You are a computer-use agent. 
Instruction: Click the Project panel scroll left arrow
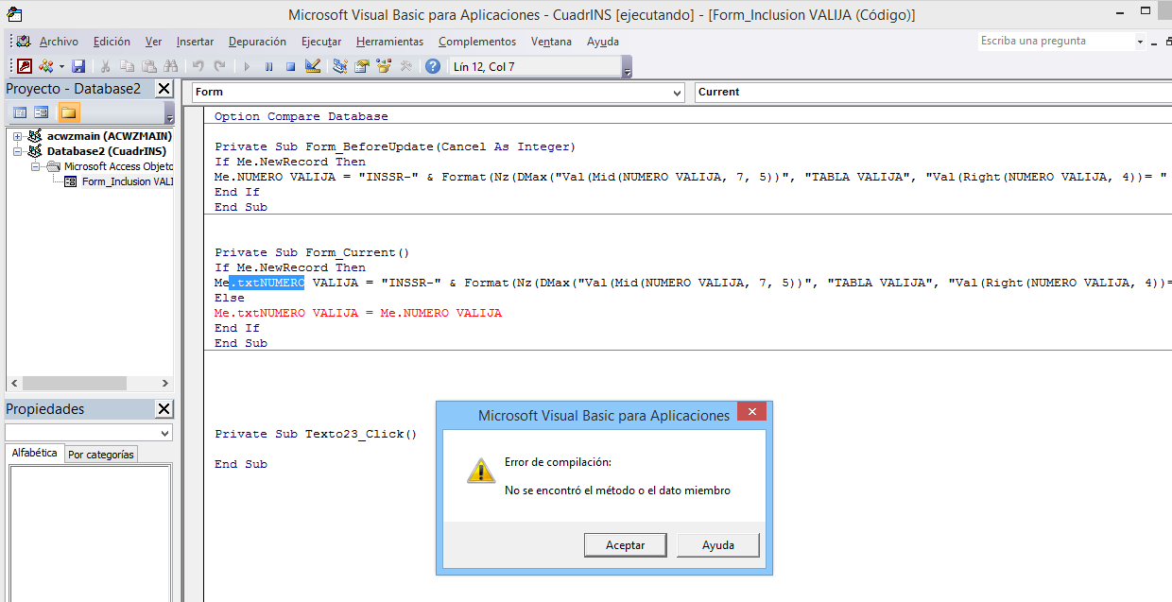coord(13,384)
